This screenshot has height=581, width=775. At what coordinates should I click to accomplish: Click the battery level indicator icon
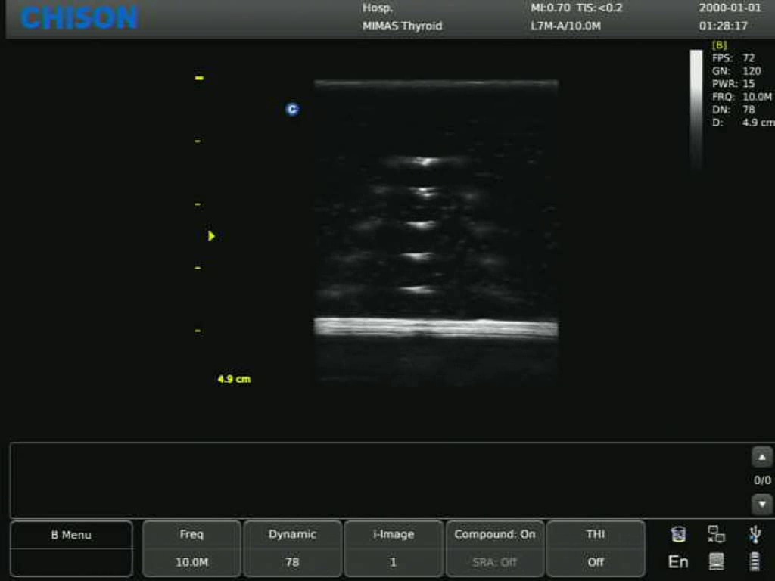(x=755, y=561)
